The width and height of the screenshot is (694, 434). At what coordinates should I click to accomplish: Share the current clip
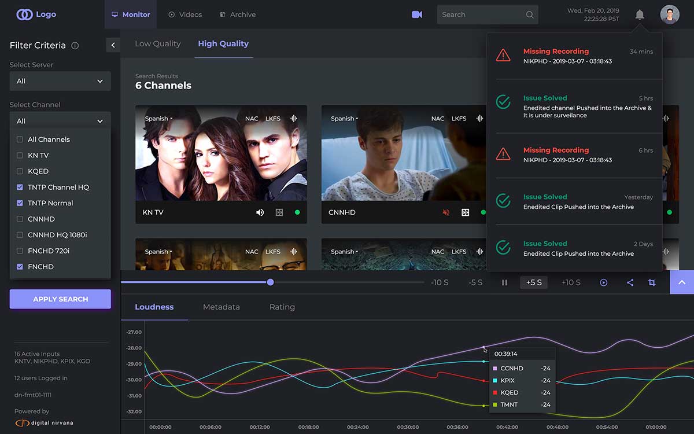click(x=630, y=282)
